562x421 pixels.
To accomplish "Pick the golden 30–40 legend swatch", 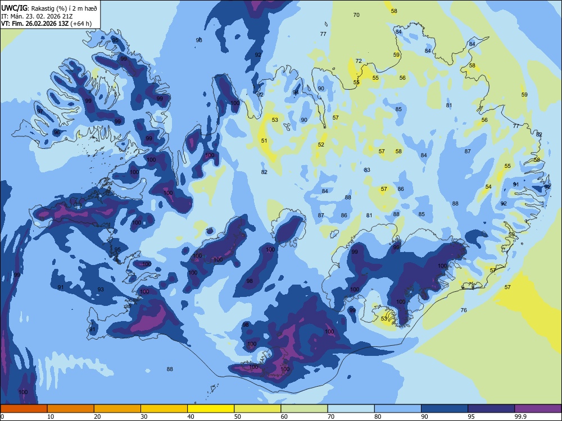I will 164,409.
